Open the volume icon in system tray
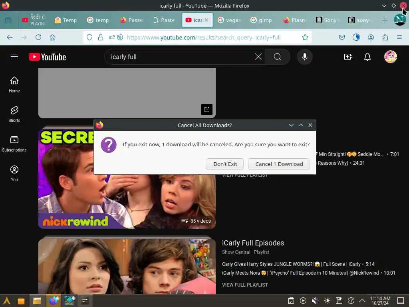 coord(315,301)
